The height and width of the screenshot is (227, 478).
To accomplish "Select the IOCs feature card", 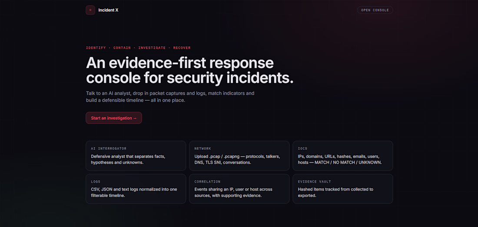I will tap(343, 156).
